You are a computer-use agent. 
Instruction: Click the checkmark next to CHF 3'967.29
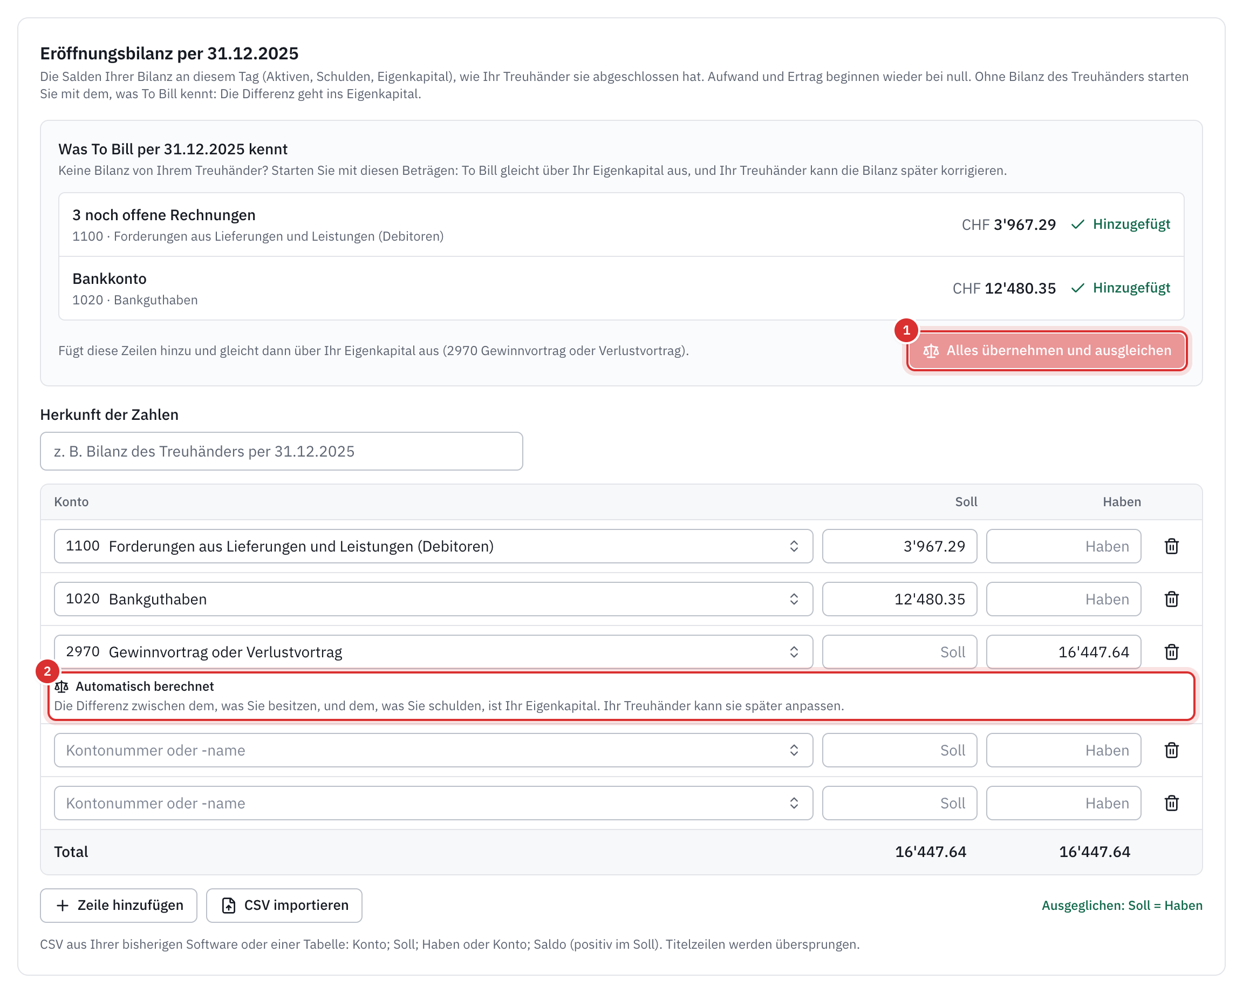[1077, 225]
